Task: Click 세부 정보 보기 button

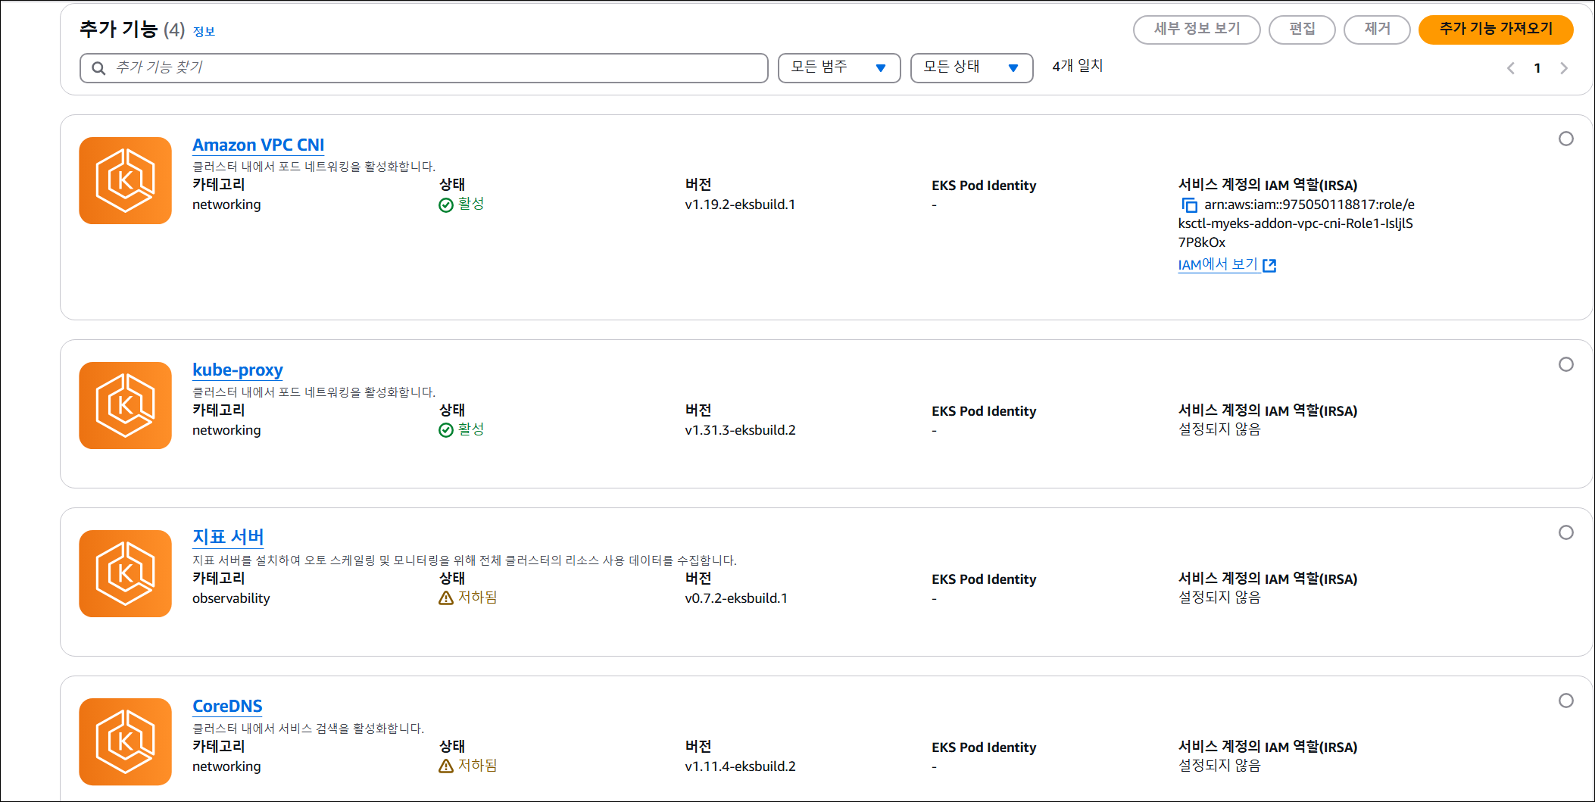Action: coord(1197,30)
